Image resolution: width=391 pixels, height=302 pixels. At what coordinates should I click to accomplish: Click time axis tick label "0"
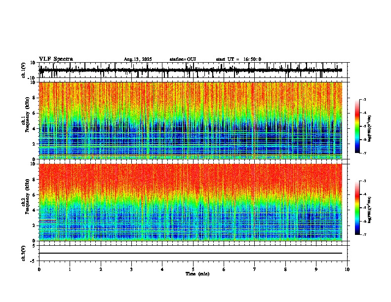click(x=39, y=269)
